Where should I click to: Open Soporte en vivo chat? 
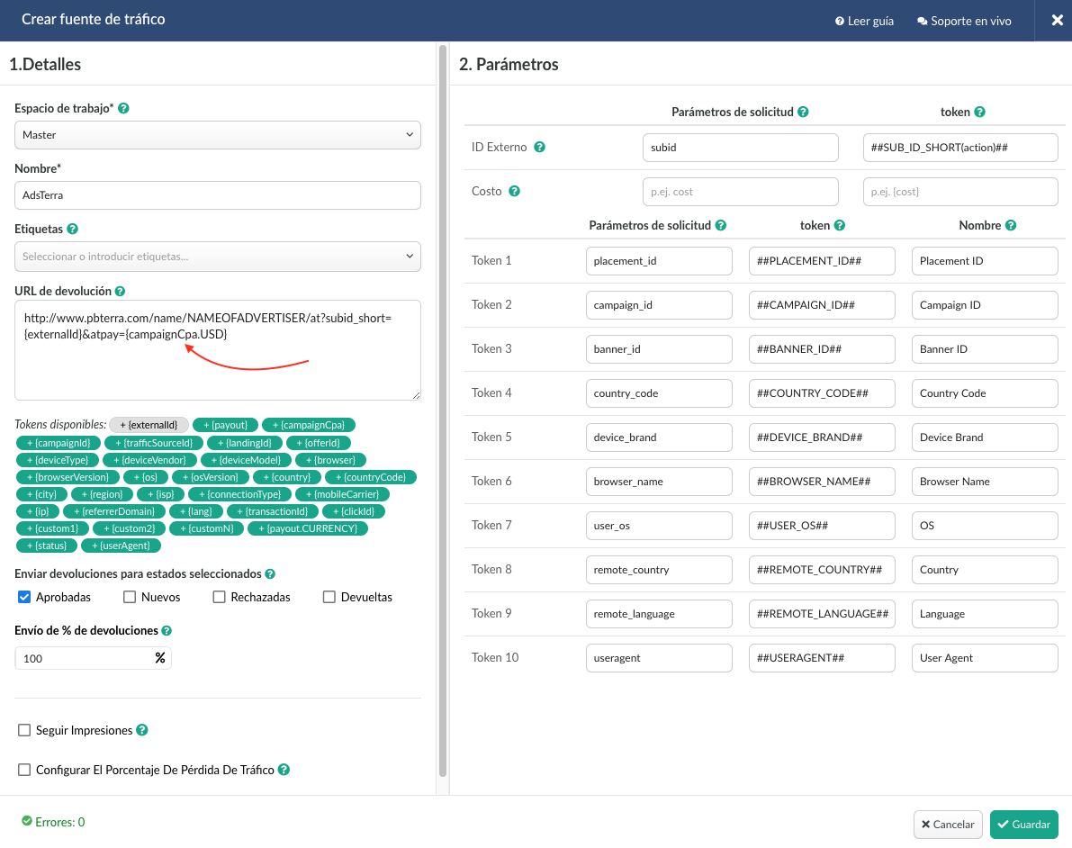click(964, 22)
